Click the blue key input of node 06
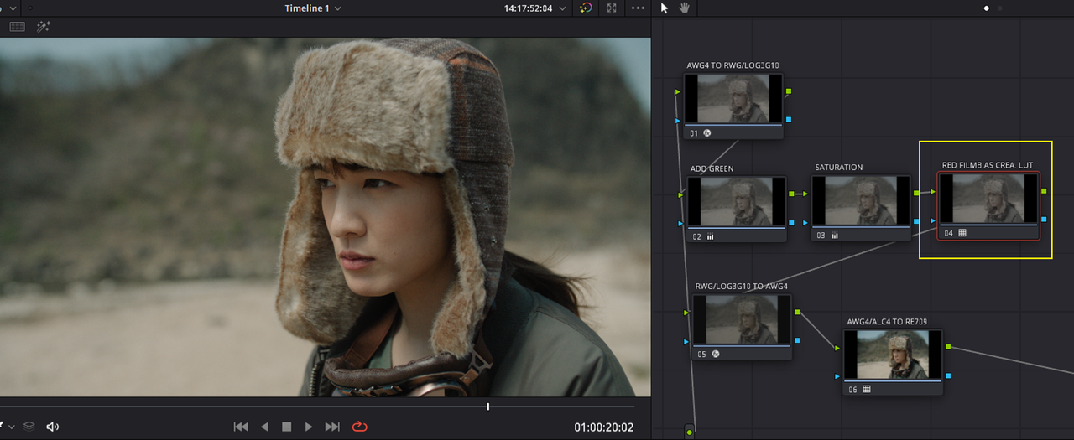Screen dimensions: 1074x440 click(837, 376)
